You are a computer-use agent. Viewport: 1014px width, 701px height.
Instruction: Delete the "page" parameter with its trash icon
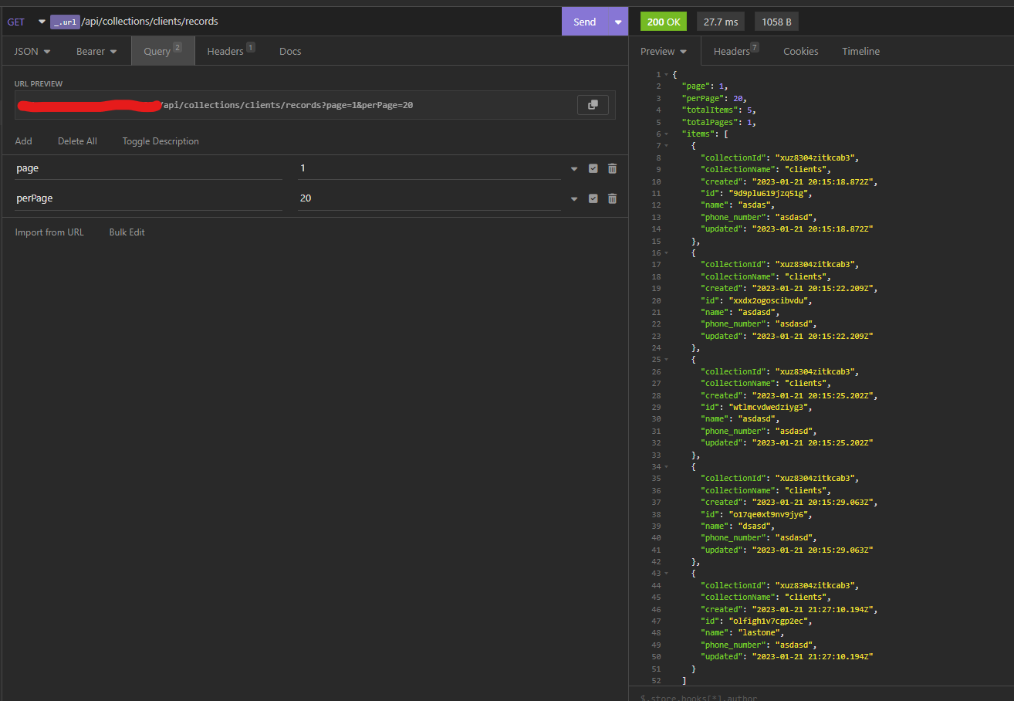pyautogui.click(x=612, y=168)
